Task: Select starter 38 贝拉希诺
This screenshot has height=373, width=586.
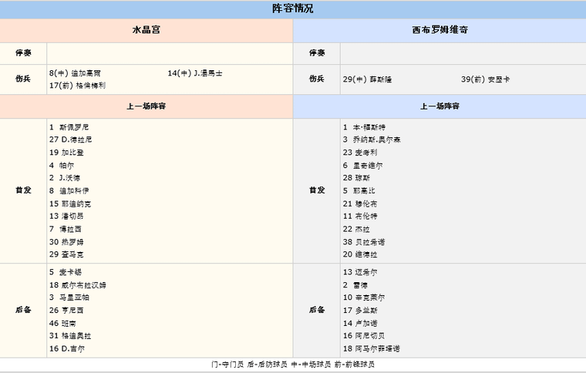Action: (x=364, y=242)
